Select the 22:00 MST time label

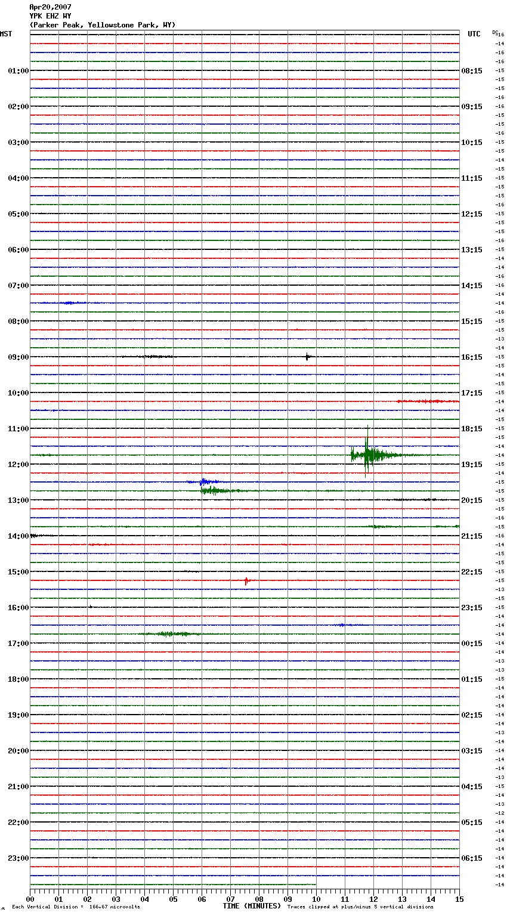click(x=18, y=823)
